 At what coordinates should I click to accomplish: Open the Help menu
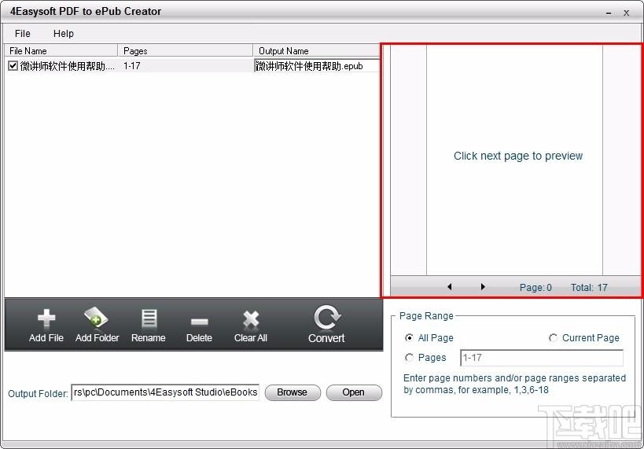point(64,34)
